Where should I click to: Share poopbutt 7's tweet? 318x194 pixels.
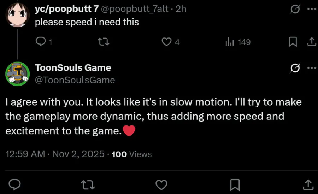pos(311,42)
